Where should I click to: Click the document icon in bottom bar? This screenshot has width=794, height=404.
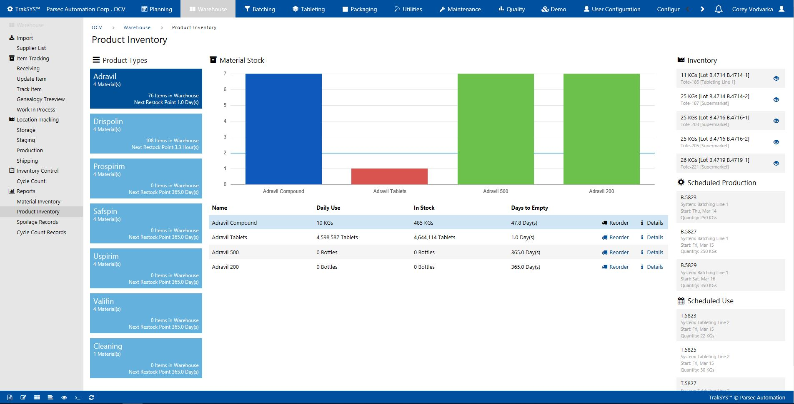(10, 397)
